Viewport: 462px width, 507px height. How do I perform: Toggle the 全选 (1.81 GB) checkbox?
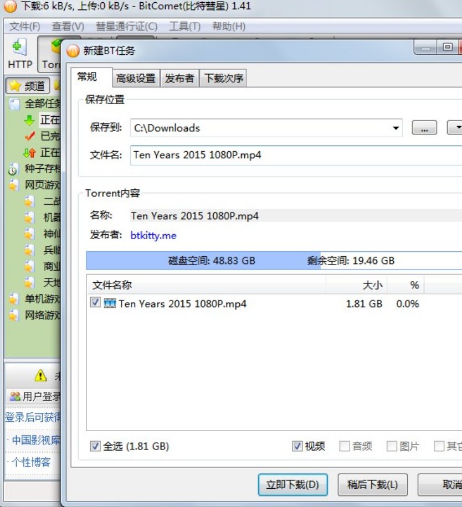tap(95, 446)
